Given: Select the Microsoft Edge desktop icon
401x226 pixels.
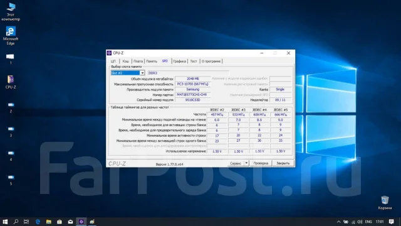Looking at the screenshot, I should click(11, 36).
